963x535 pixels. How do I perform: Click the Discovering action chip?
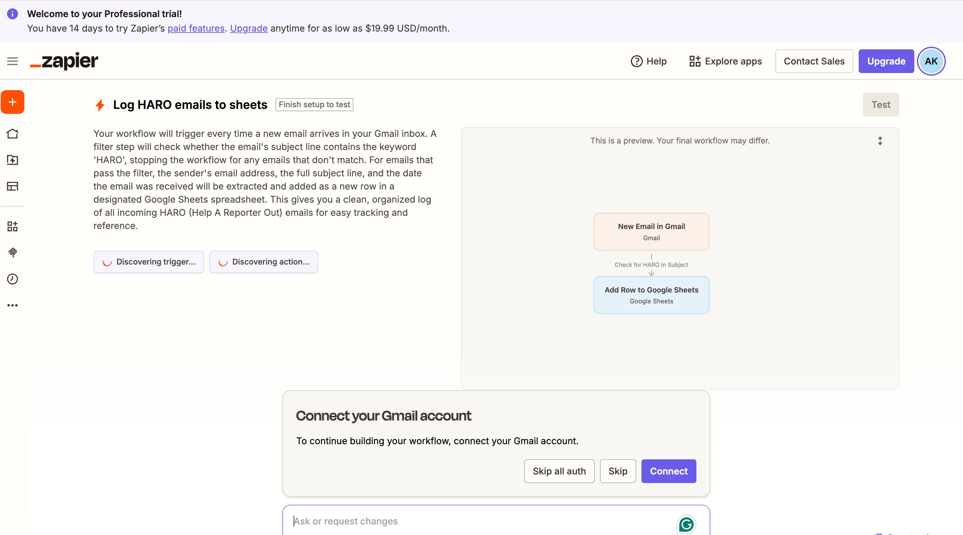pos(264,262)
